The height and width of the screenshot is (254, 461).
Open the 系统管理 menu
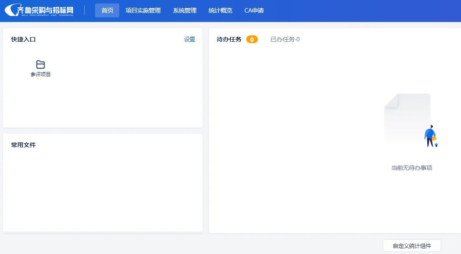coord(184,10)
